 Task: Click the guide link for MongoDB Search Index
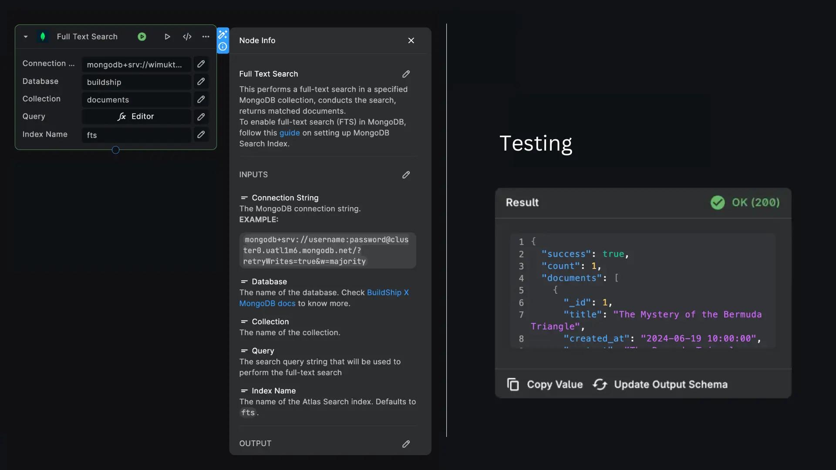(289, 133)
